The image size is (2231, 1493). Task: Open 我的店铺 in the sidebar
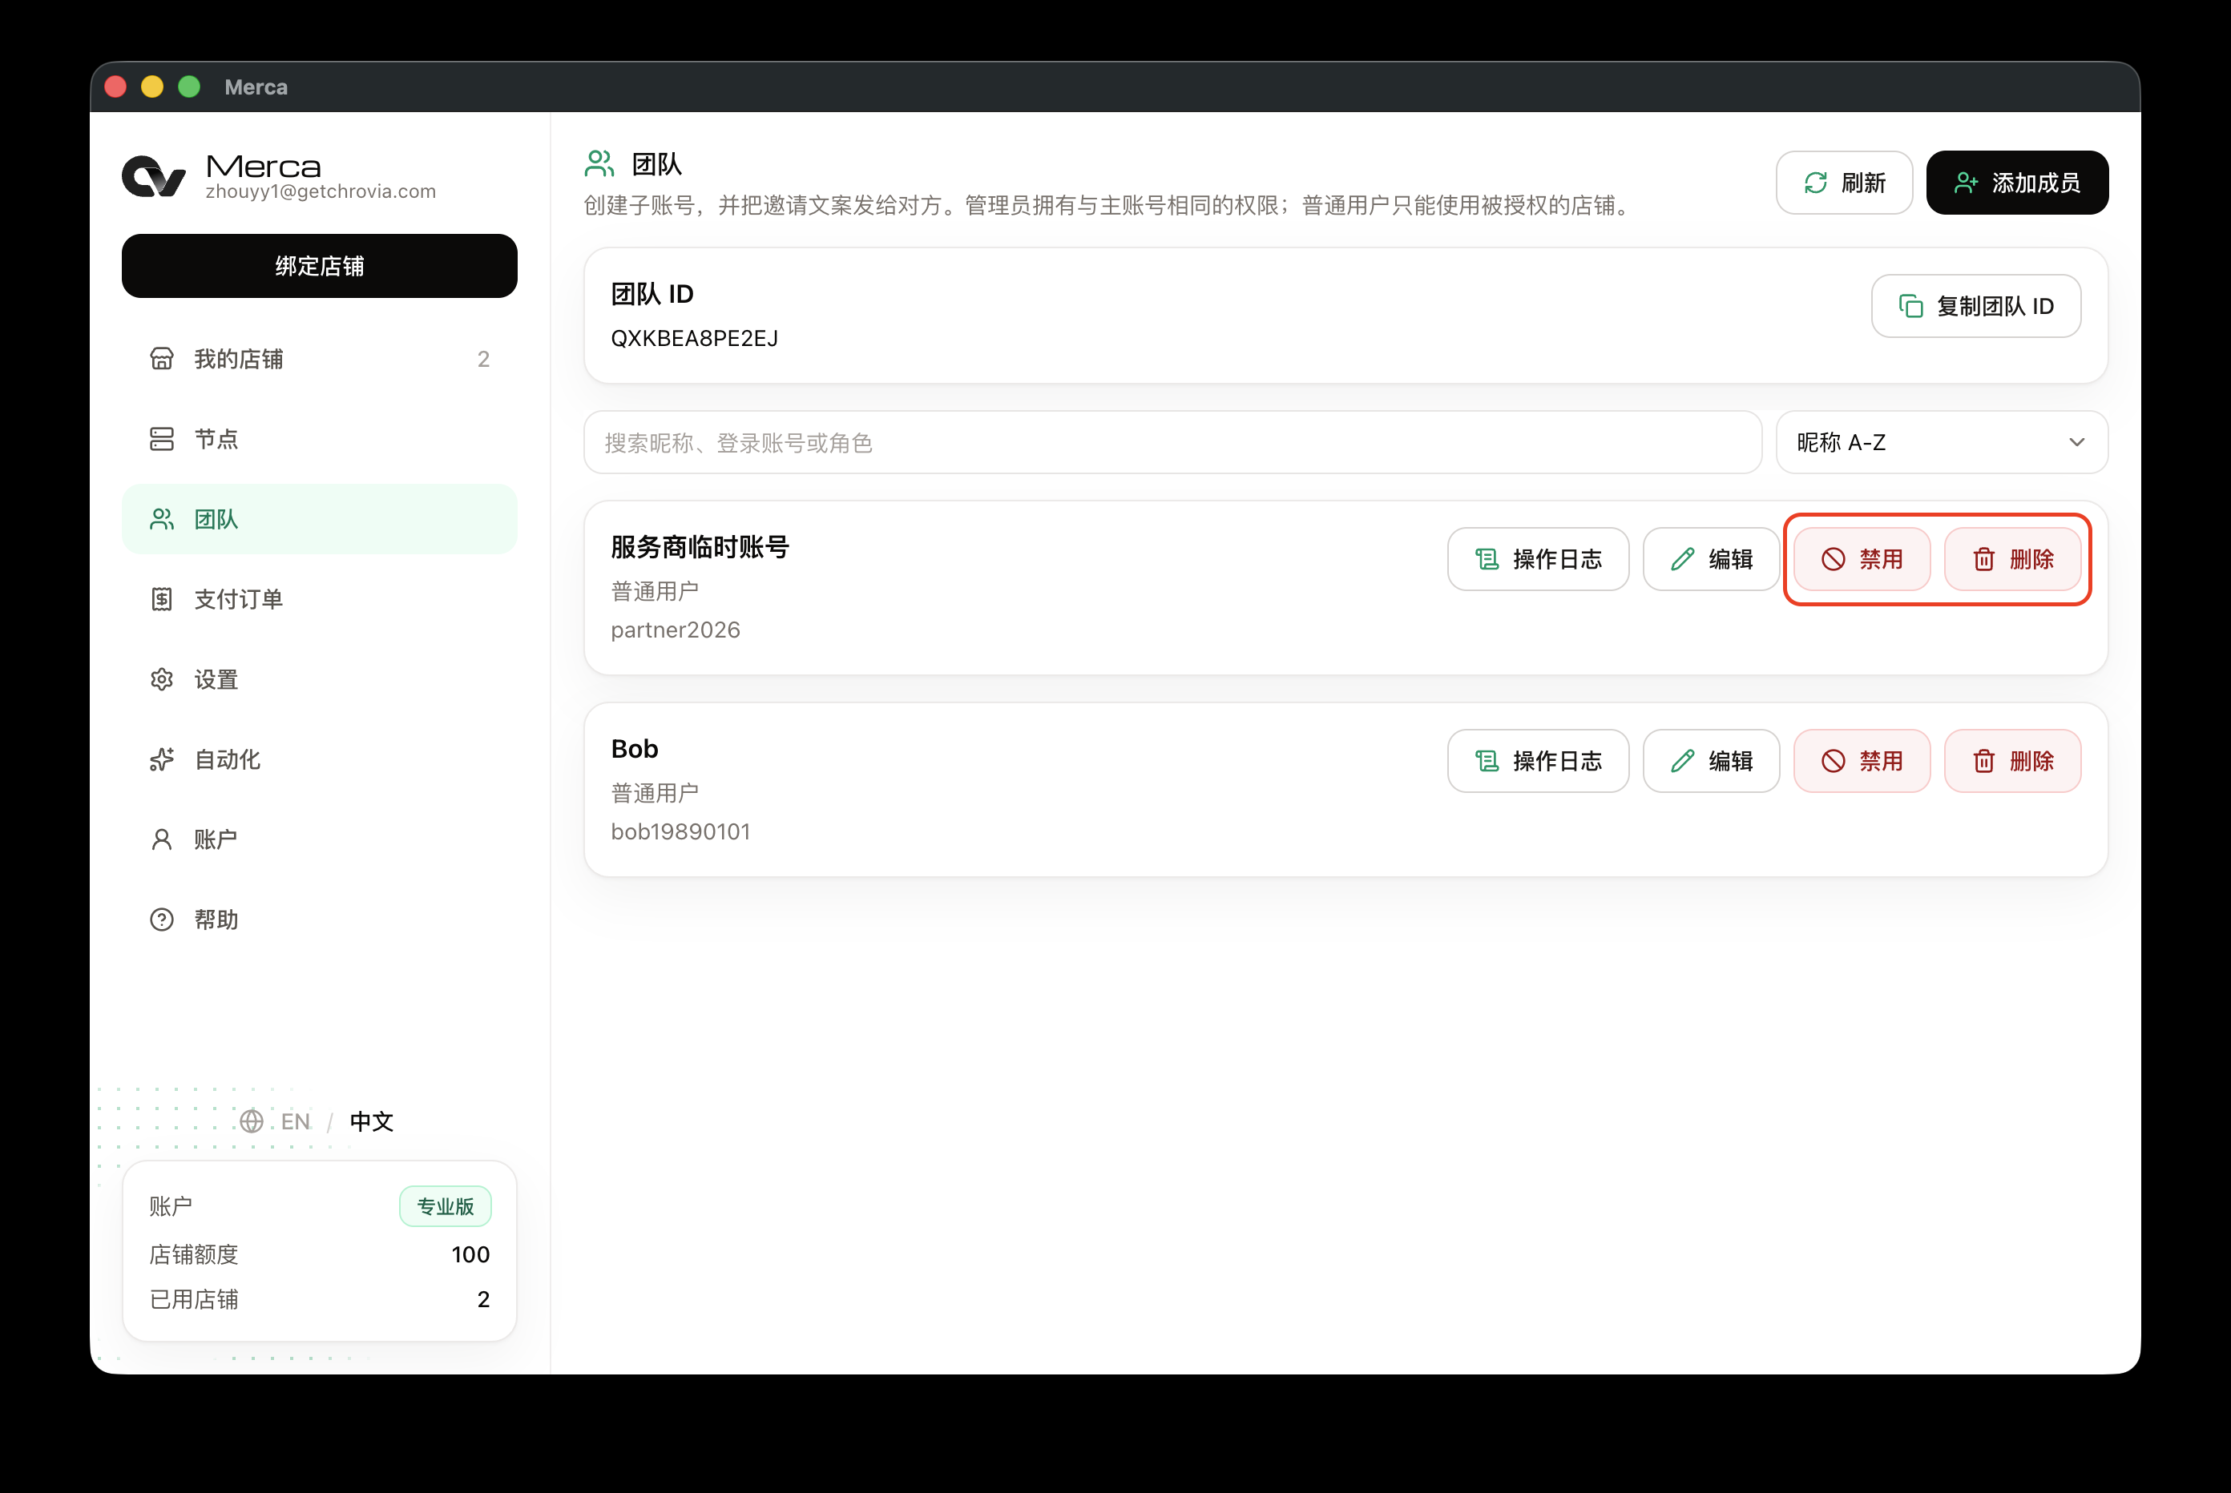pyautogui.click(x=319, y=359)
